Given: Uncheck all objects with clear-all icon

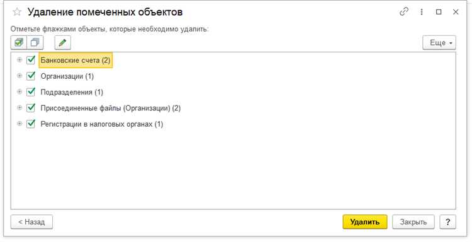Looking at the screenshot, I should [35, 43].
